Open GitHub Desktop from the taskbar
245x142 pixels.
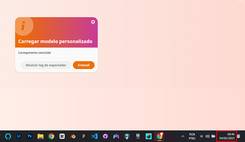pyautogui.click(x=105, y=136)
